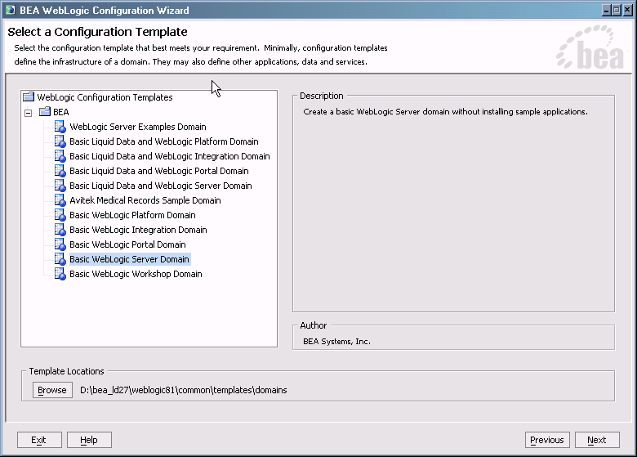Select Basic WebLogic Workshop Domain
This screenshot has width=637, height=457.
(136, 274)
